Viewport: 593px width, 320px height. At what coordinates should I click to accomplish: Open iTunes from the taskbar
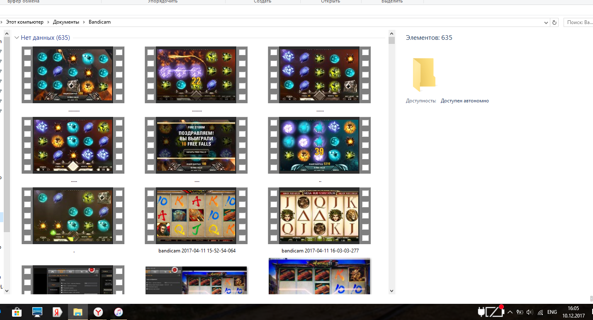(118, 312)
